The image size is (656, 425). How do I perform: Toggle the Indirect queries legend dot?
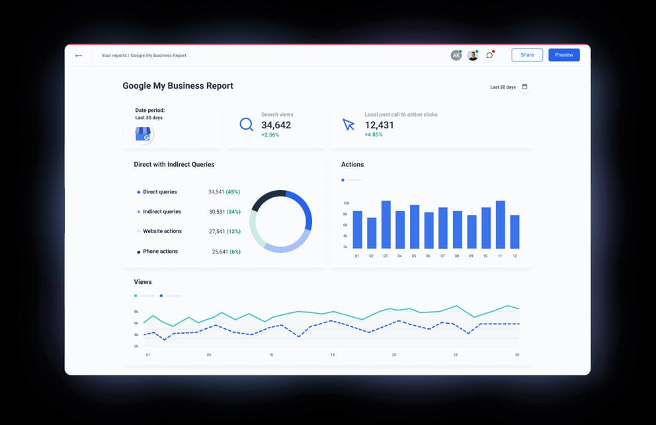tap(138, 212)
